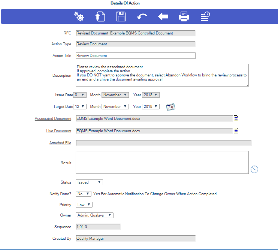Click the workflow gears icon in toolbar
This screenshot has width=278, height=251.
(x=79, y=16)
